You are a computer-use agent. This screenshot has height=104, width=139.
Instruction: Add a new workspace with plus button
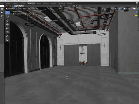pos(74,3)
